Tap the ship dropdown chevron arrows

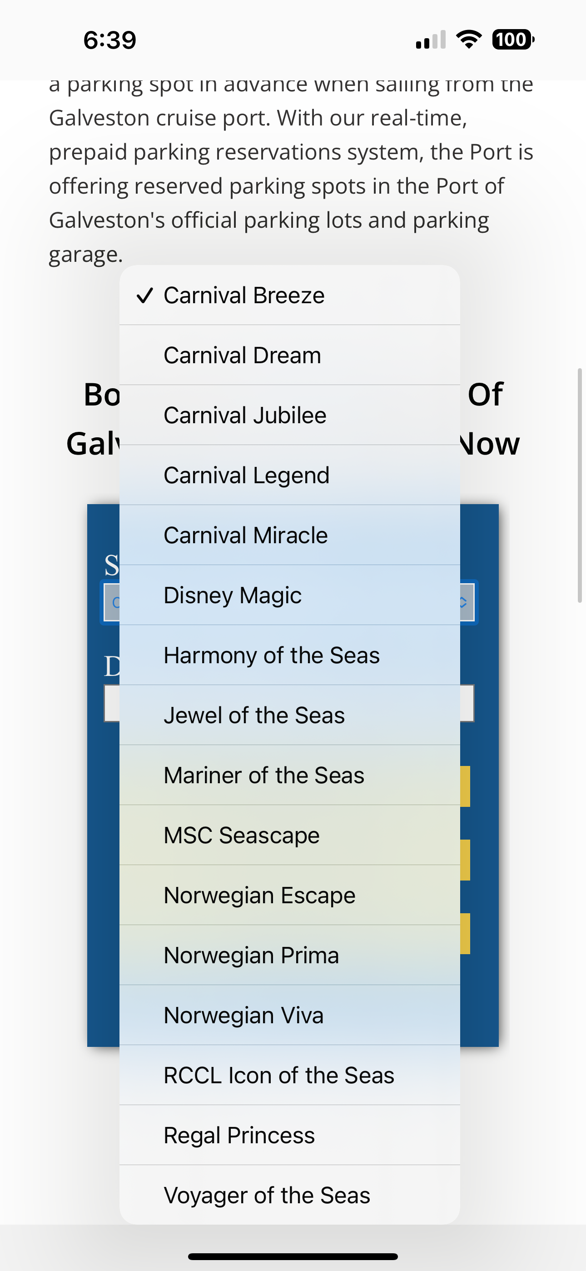[x=464, y=602]
